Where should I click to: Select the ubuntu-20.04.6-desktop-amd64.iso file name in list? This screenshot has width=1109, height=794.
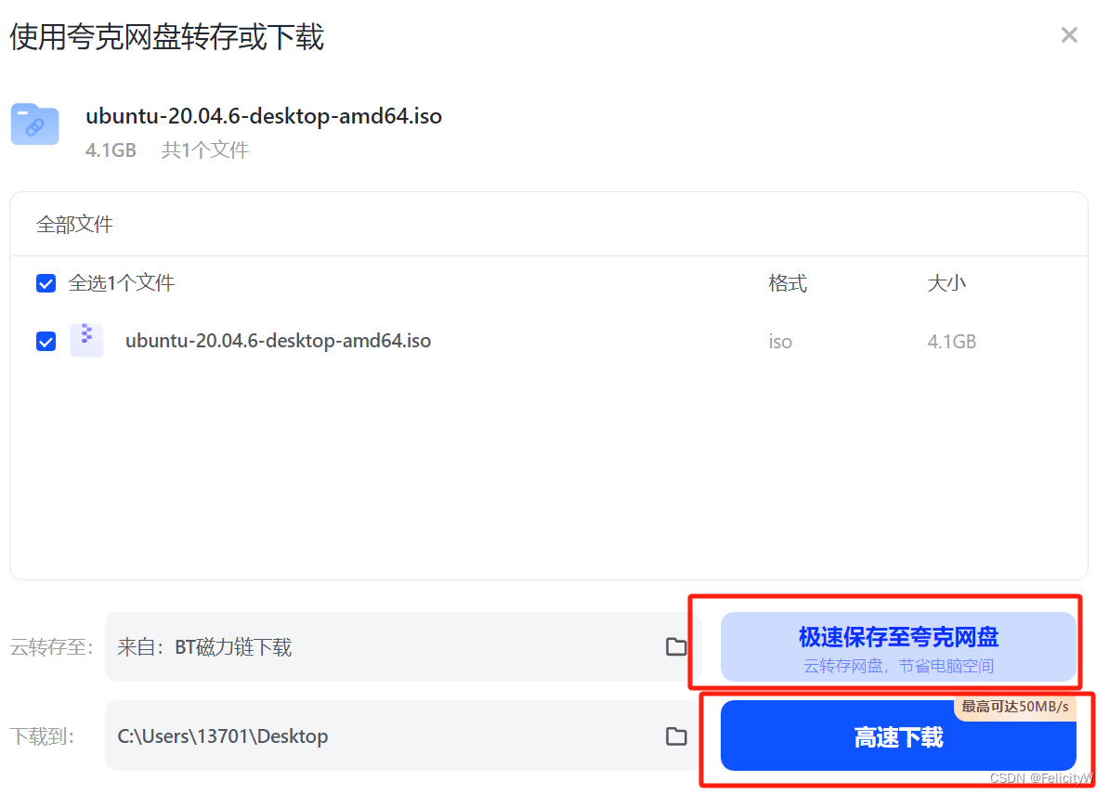pos(278,341)
